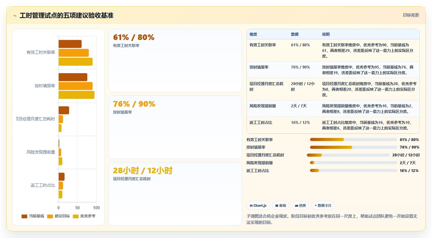Click the dark 当前基线 bar for 有效工时关联率
This screenshot has height=238, width=432.
pos(70,44)
